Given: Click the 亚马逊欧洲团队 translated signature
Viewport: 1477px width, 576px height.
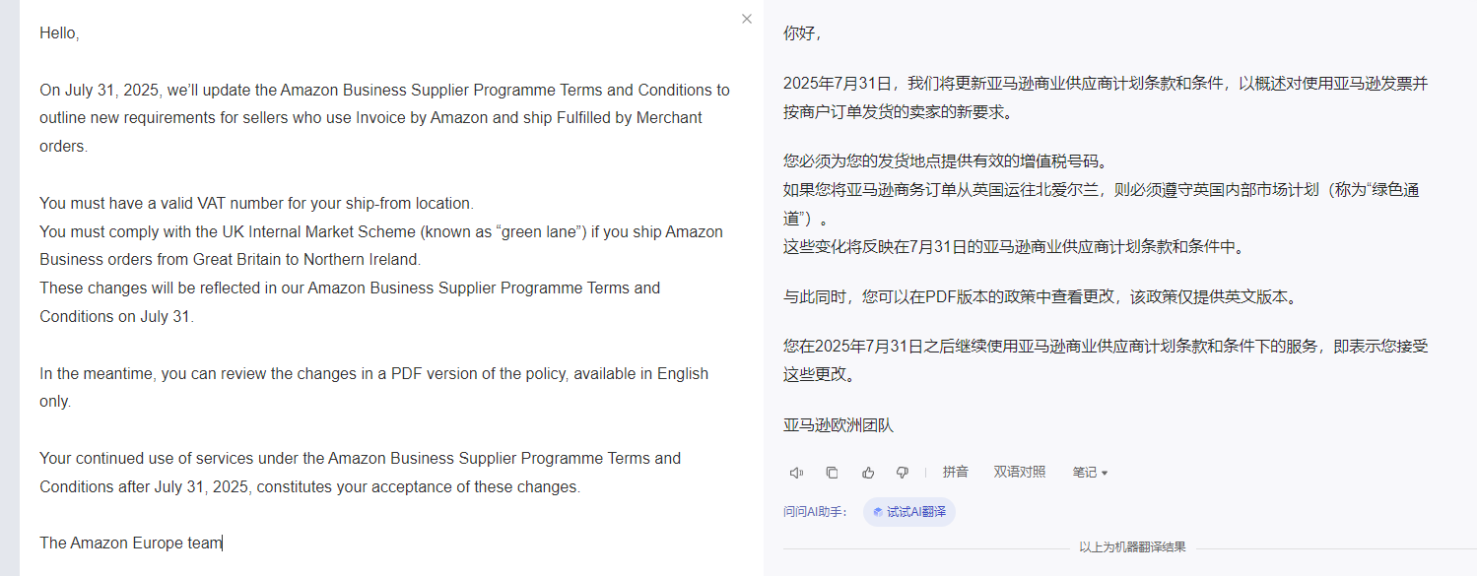Looking at the screenshot, I should click(x=839, y=425).
